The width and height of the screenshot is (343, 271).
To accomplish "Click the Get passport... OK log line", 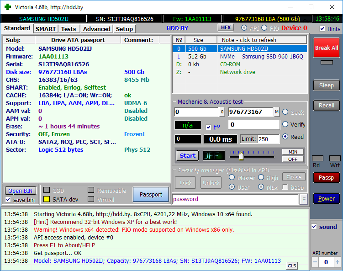I will [58, 253].
